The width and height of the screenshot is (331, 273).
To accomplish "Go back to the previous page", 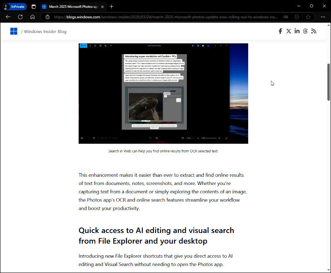I will (8, 17).
